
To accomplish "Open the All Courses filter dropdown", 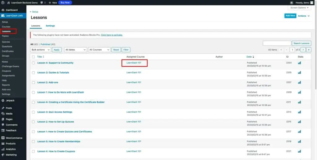I will 99,50.
